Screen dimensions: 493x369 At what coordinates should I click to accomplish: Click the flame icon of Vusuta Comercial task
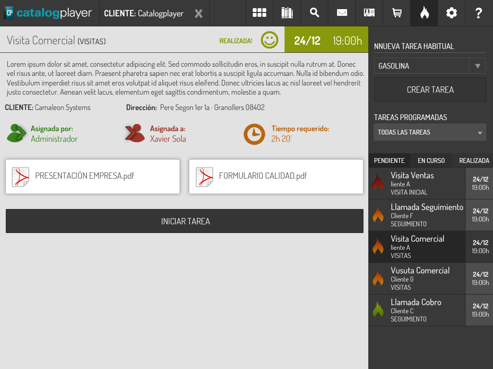pos(378,277)
